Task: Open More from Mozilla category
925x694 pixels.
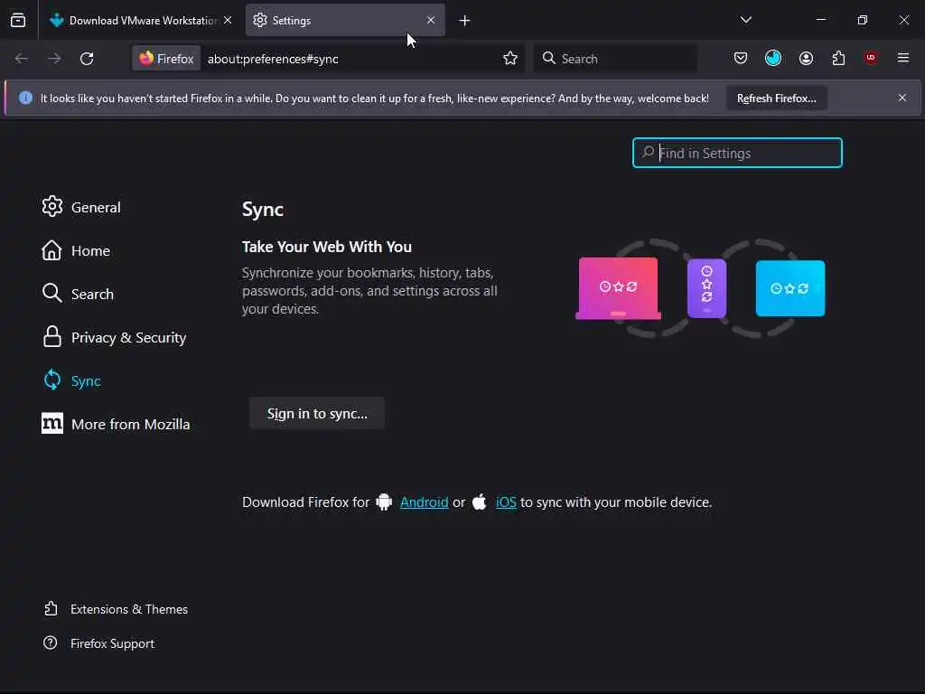Action: [x=116, y=425]
